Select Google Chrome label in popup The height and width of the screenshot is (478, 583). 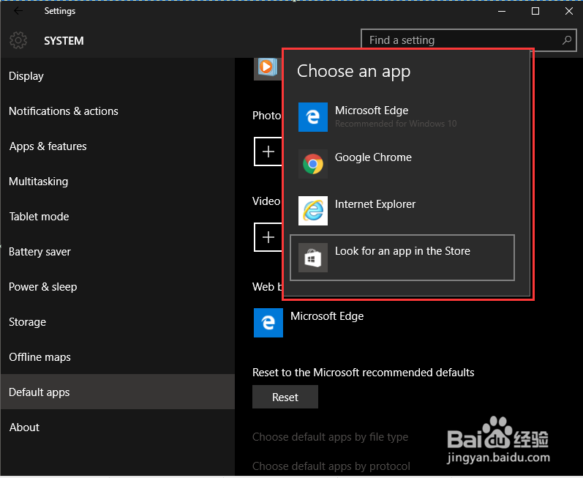373,157
